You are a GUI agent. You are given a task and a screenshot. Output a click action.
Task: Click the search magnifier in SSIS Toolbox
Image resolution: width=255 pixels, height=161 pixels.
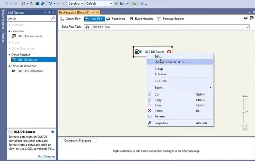tap(53, 18)
